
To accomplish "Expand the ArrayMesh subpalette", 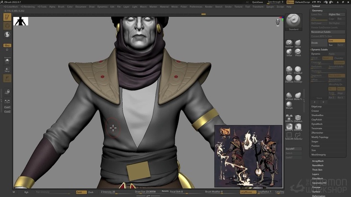I will [317, 161].
